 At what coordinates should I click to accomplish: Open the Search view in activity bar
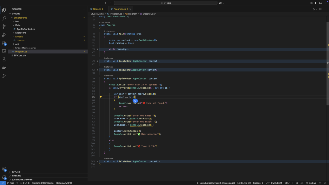(4, 18)
